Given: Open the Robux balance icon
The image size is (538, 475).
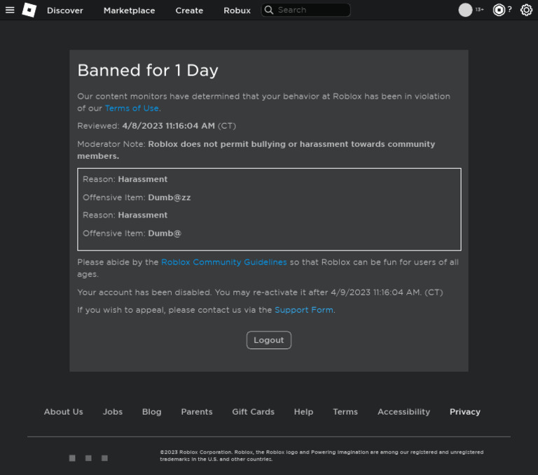Looking at the screenshot, I should (x=499, y=10).
